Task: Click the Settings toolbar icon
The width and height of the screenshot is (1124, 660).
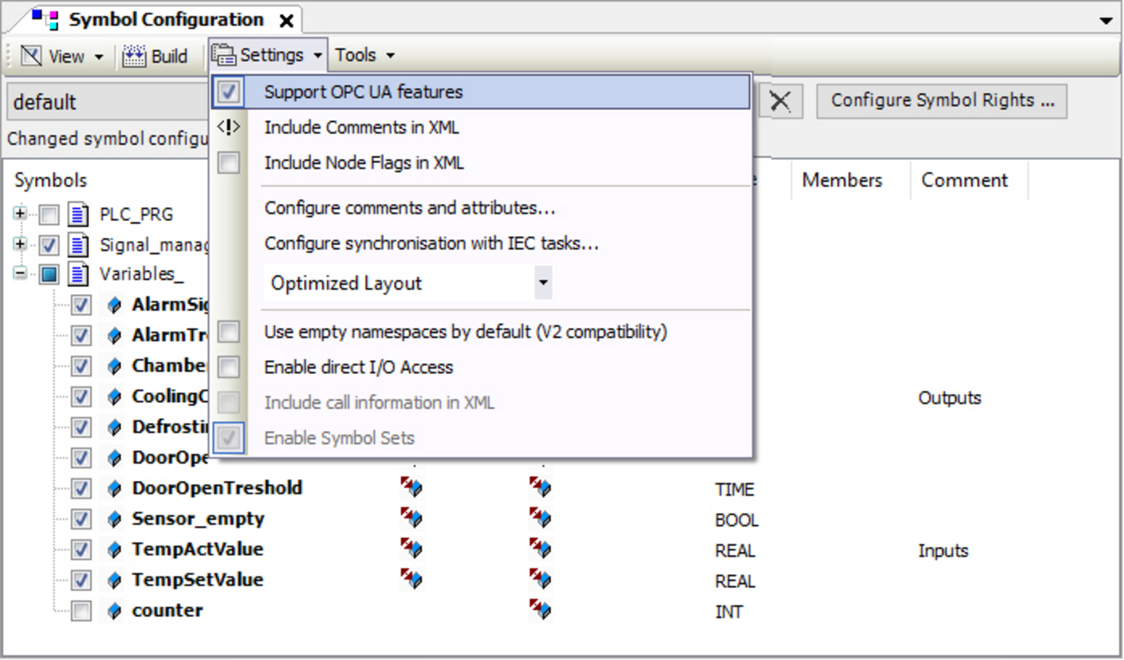Action: (x=225, y=55)
